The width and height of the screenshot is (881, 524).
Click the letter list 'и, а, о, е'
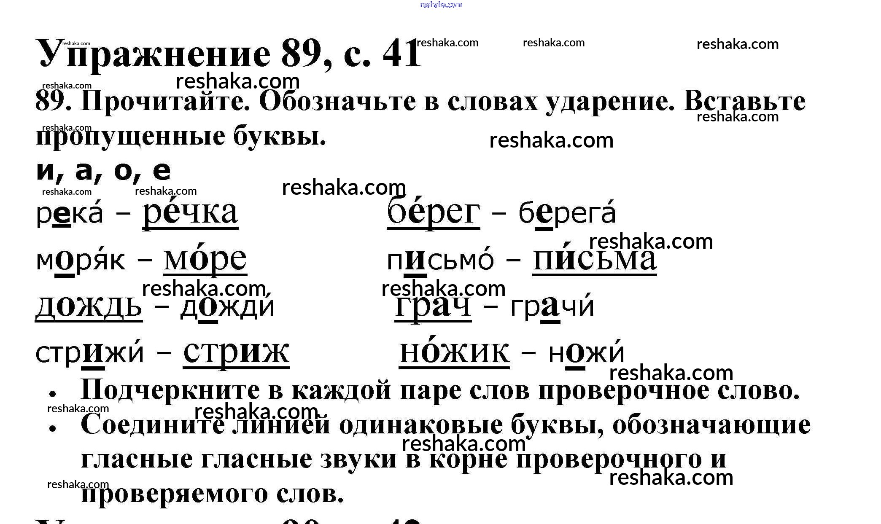coord(103,171)
